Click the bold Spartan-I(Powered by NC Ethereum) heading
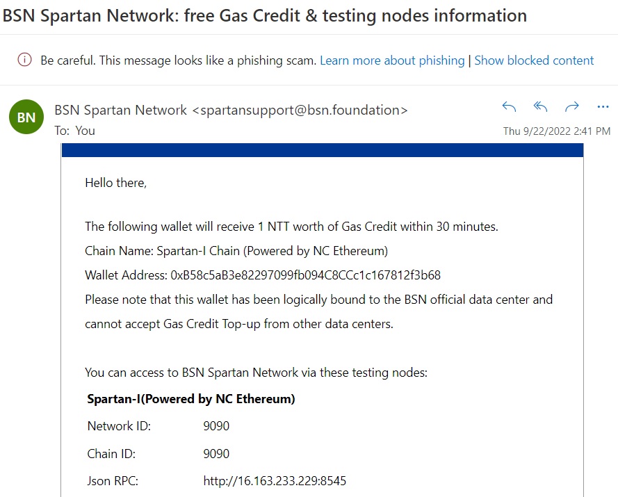 pos(191,399)
